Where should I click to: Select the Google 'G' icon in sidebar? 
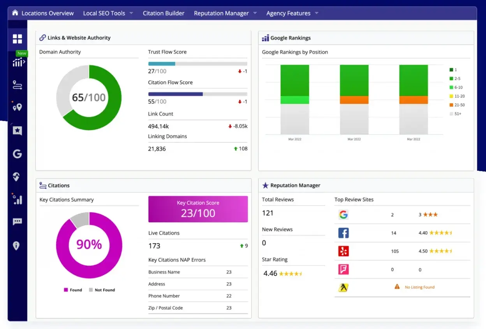click(17, 154)
